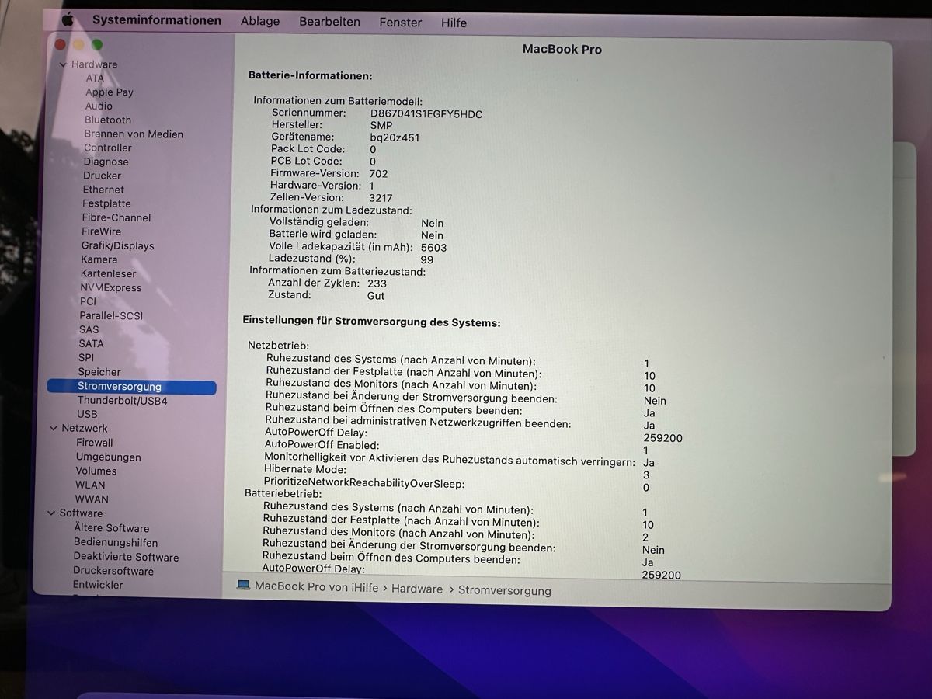Select WLAN under Netzwerk
Viewport: 932px width, 699px height.
(x=90, y=485)
